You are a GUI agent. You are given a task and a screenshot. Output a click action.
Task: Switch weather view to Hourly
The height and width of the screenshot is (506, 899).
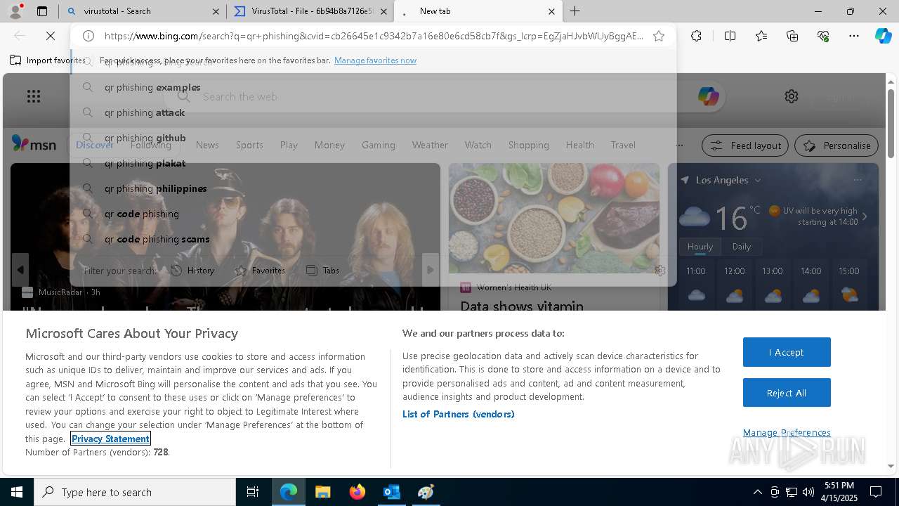tap(700, 247)
